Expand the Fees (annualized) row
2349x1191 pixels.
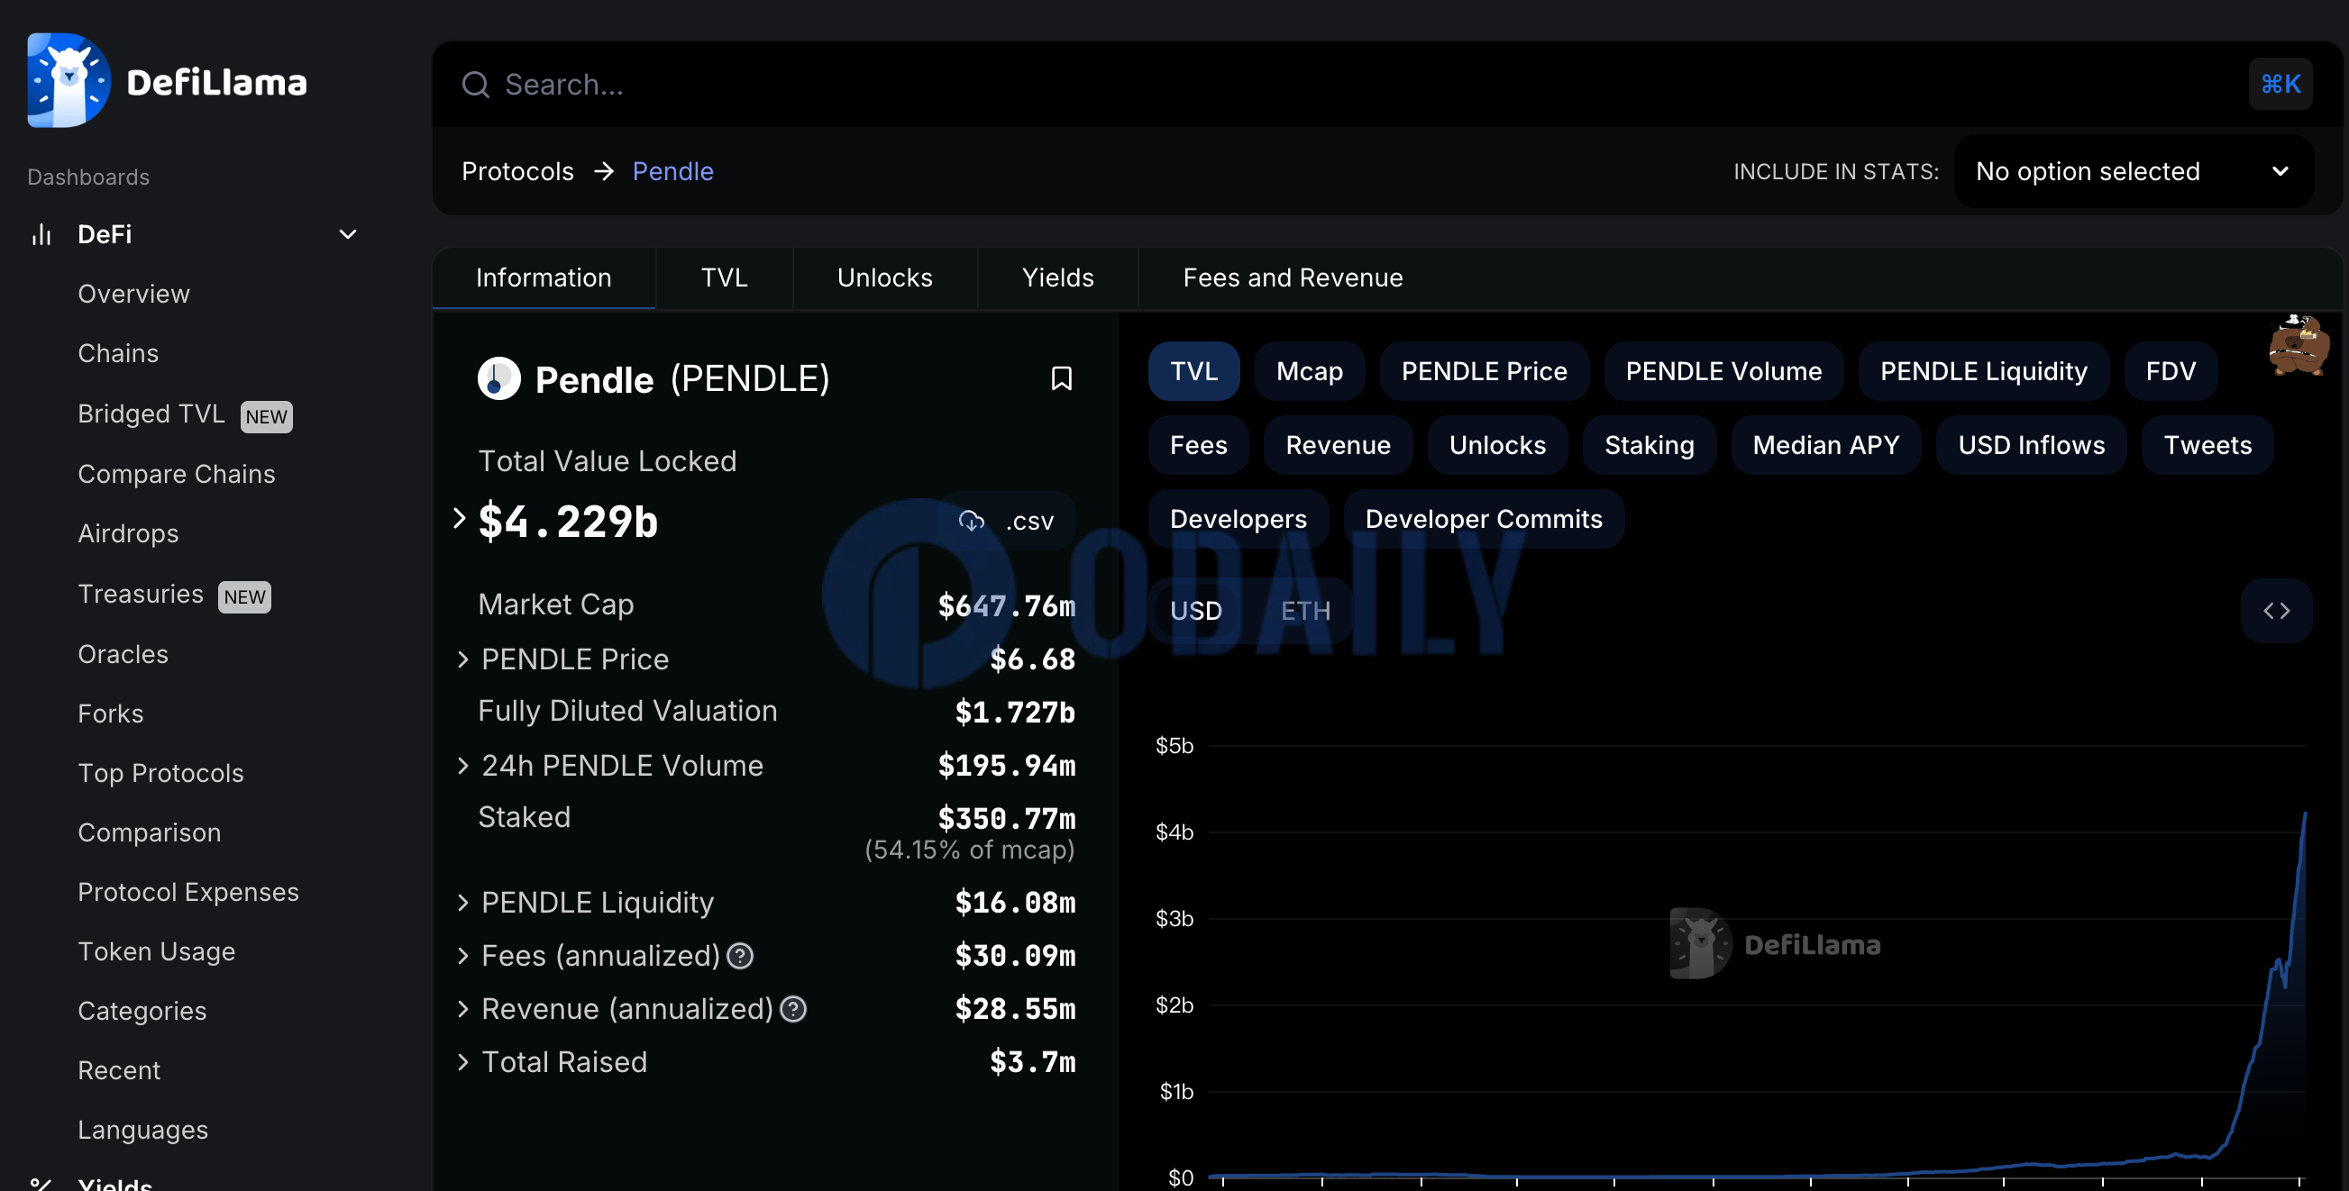[463, 956]
